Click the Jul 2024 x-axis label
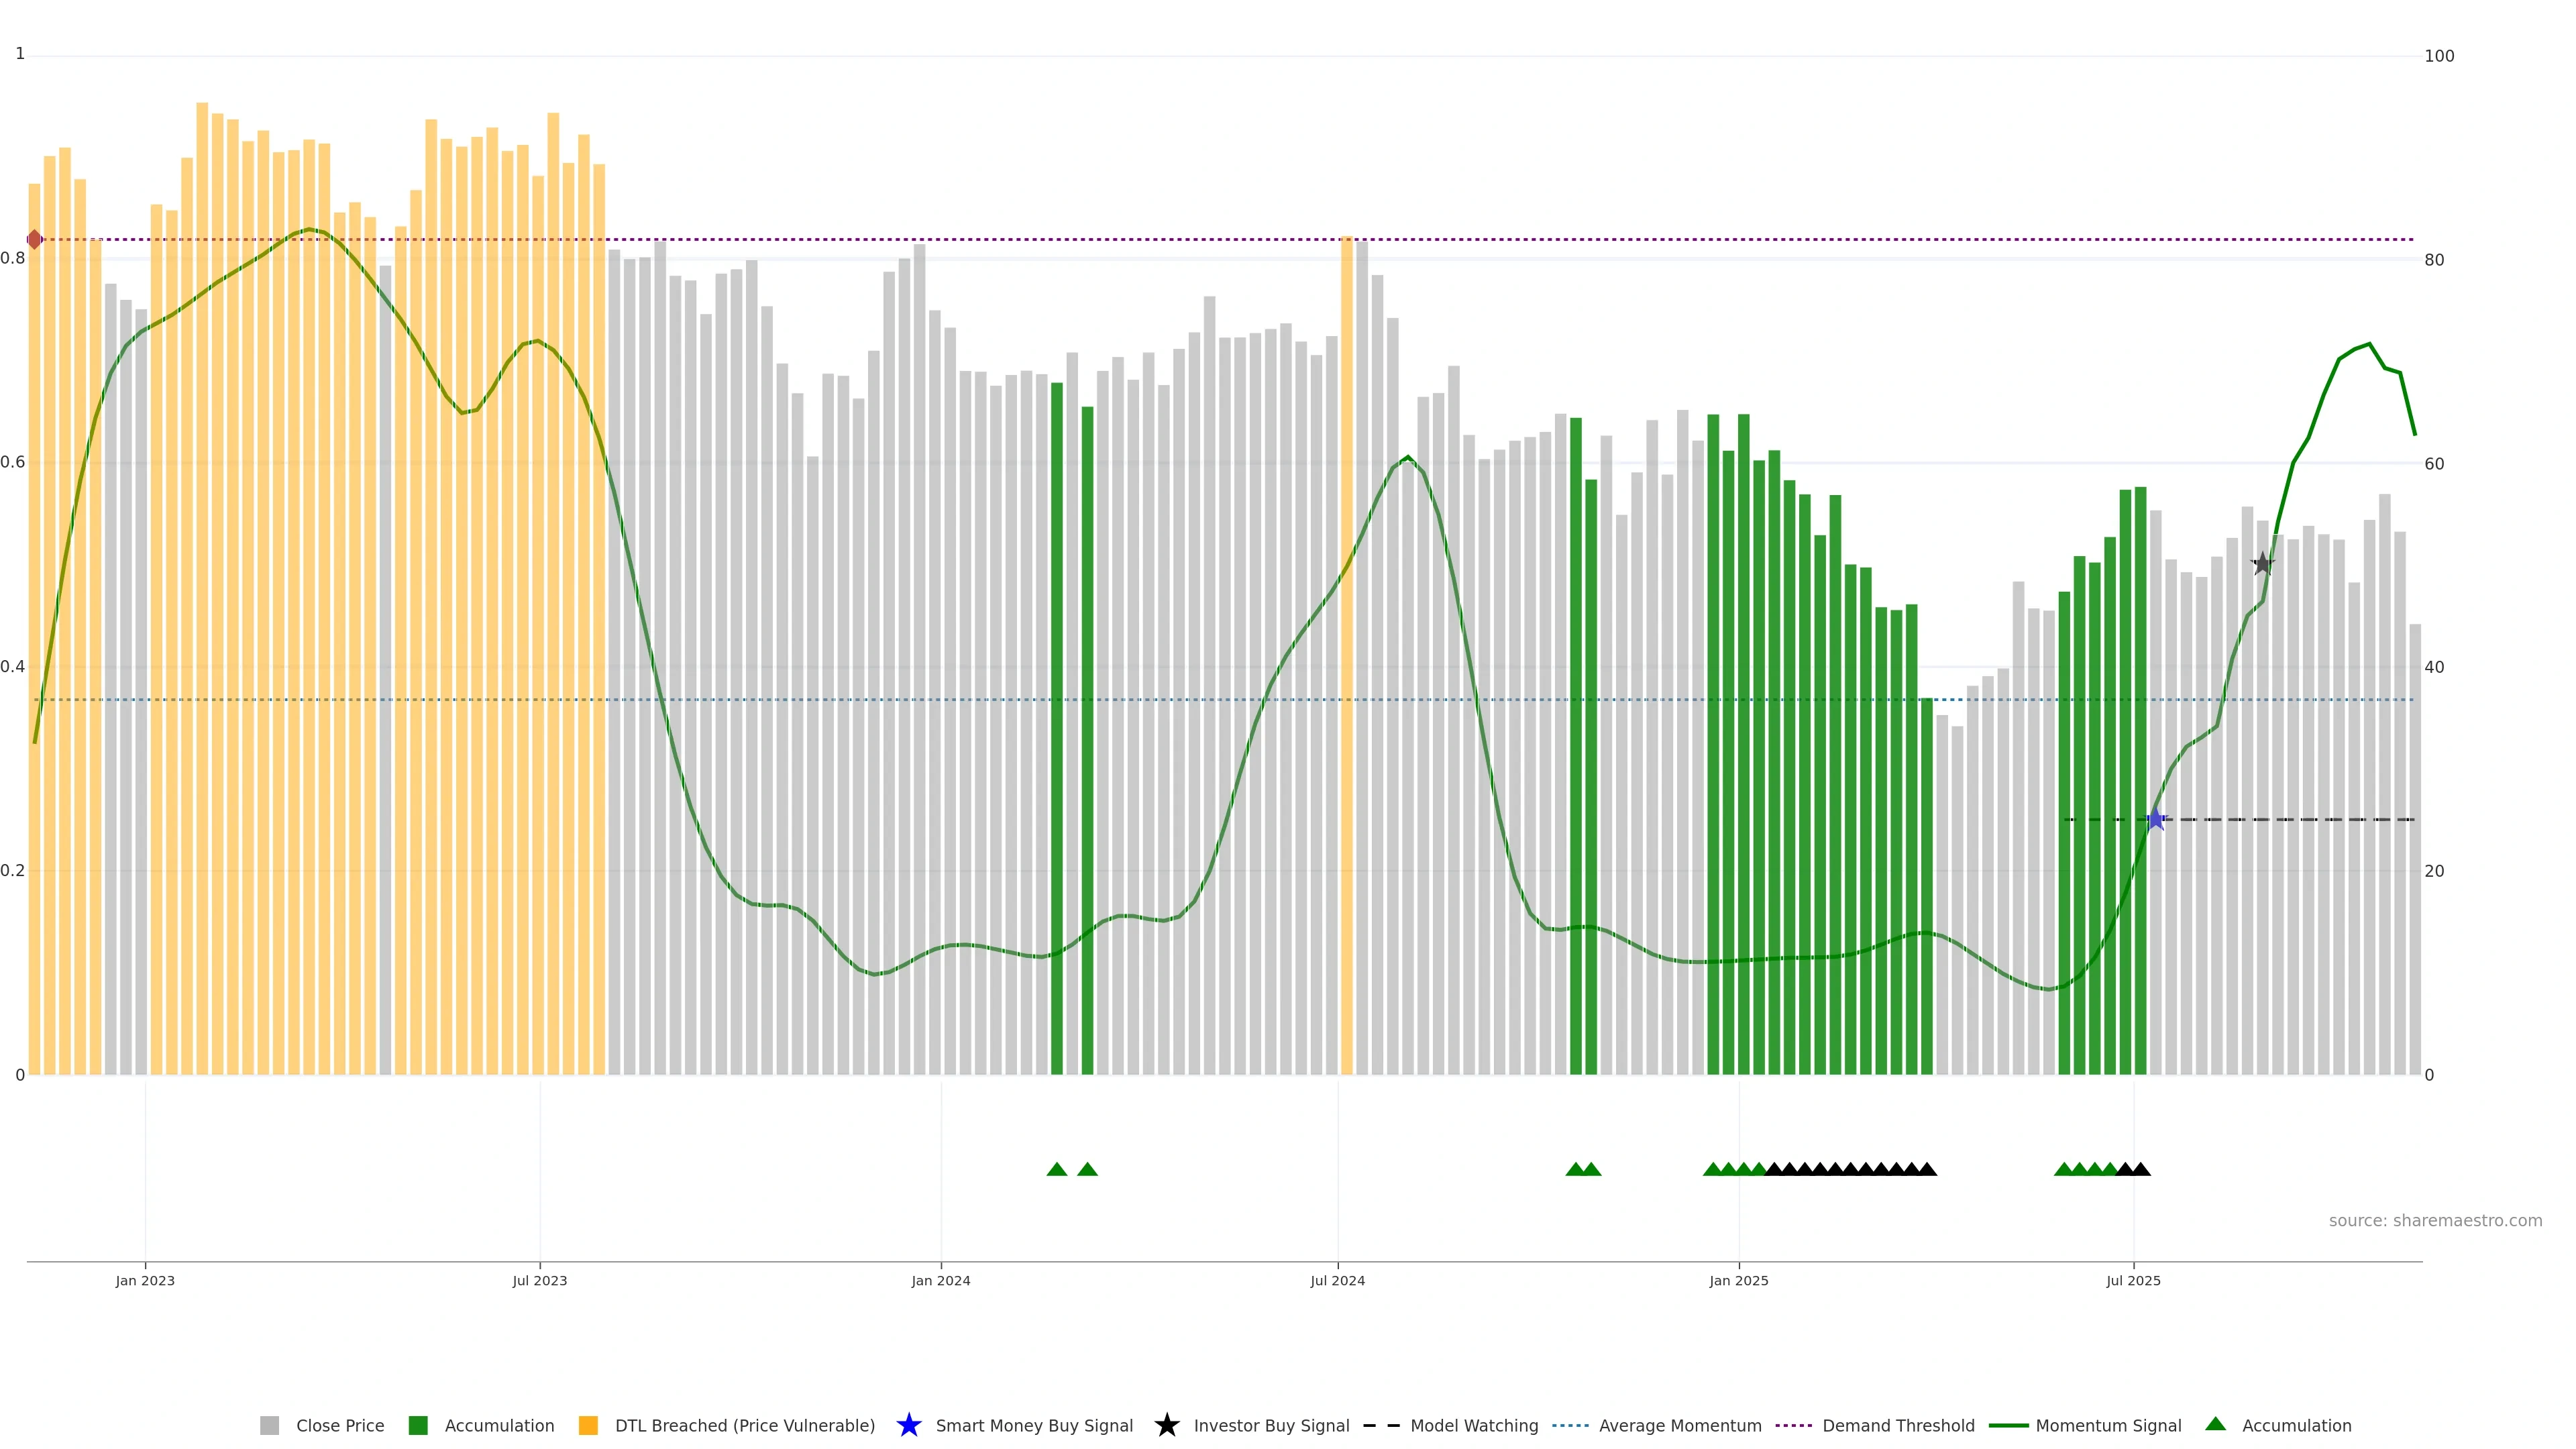Image resolution: width=2576 pixels, height=1449 pixels. [x=1337, y=1280]
